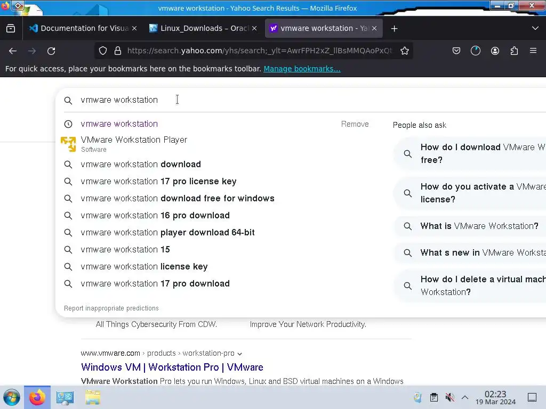The height and width of the screenshot is (409, 546).
Task: Click the Yahoo search magnifier icon
Action: click(x=68, y=101)
